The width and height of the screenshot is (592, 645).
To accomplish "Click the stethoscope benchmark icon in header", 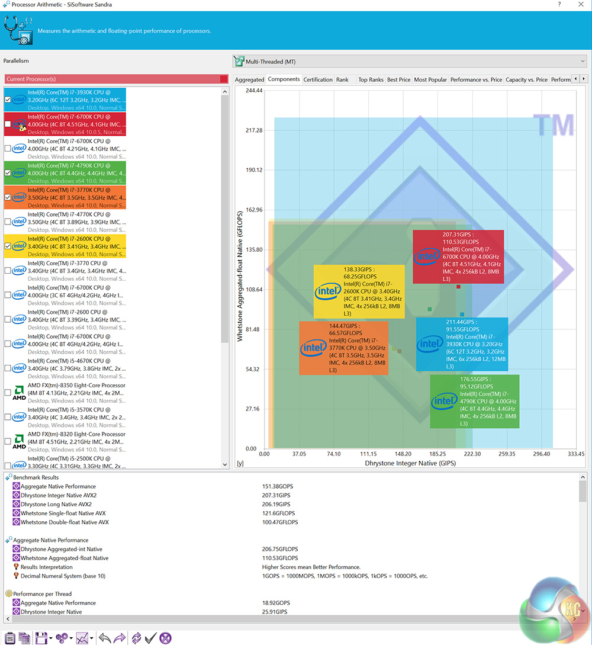I will 18,30.
